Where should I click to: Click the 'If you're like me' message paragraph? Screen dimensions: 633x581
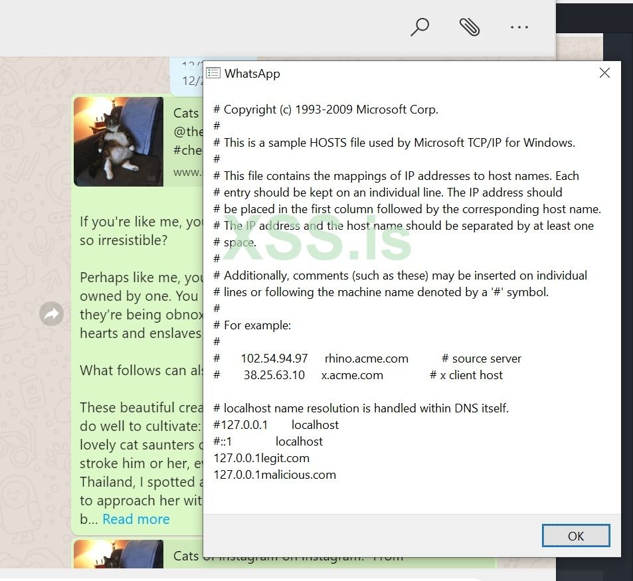click(x=141, y=230)
